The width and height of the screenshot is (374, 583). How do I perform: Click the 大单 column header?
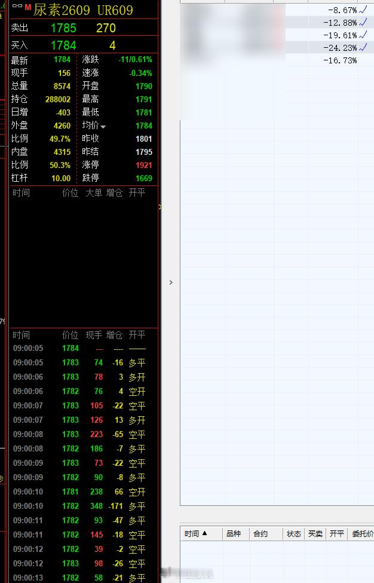click(x=94, y=193)
